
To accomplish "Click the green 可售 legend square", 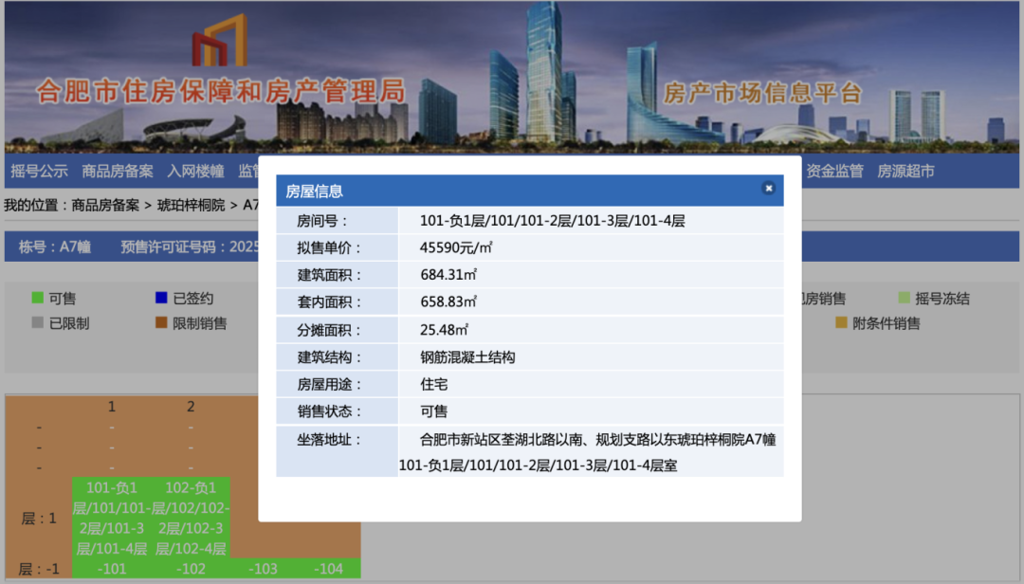I will point(38,299).
